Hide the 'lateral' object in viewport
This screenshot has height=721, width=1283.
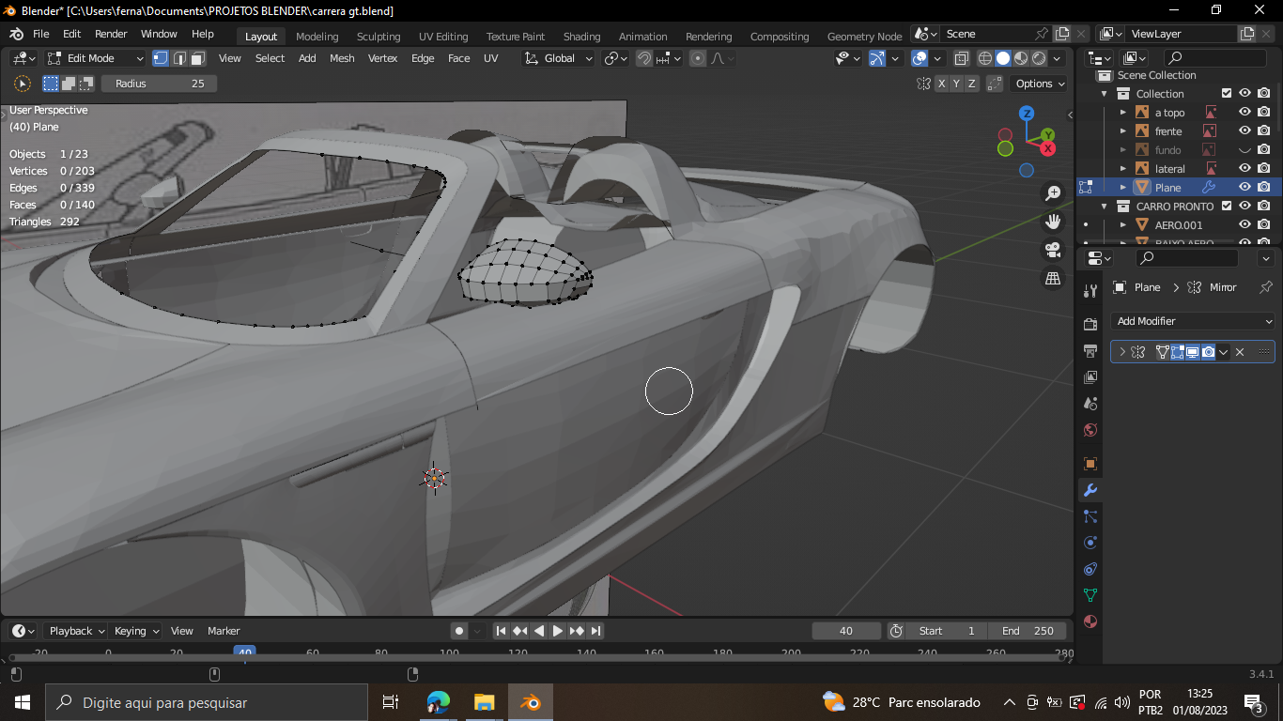(1244, 169)
